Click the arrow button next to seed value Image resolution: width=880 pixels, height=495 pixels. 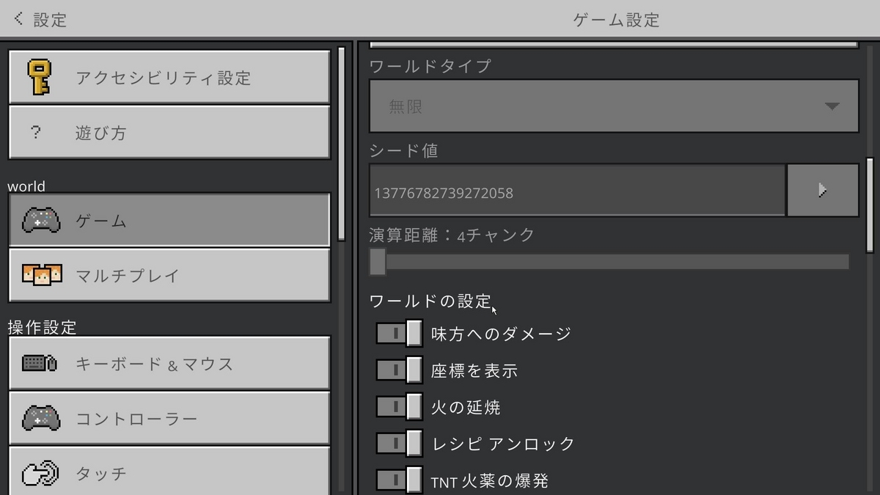823,191
